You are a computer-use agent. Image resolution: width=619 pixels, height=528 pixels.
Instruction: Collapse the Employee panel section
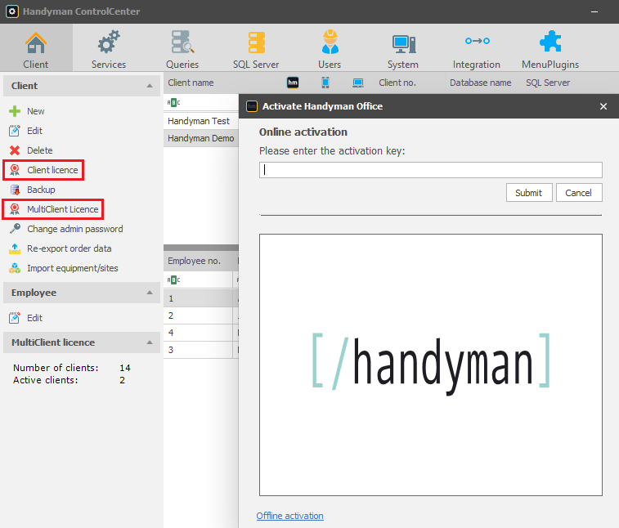(150, 293)
